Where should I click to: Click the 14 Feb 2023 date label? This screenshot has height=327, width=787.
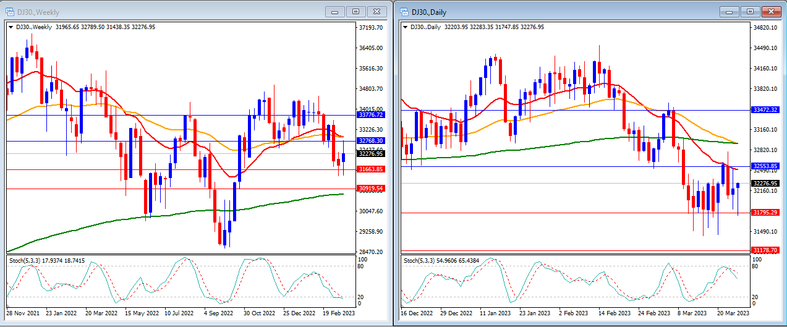616,313
